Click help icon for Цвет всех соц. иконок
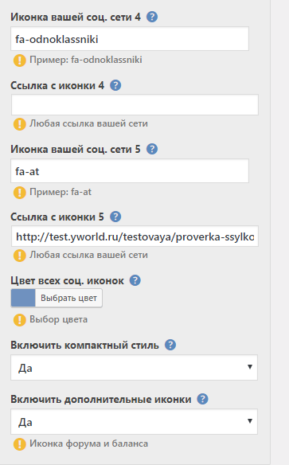Viewport: 289px width, 465px height. [x=135, y=280]
